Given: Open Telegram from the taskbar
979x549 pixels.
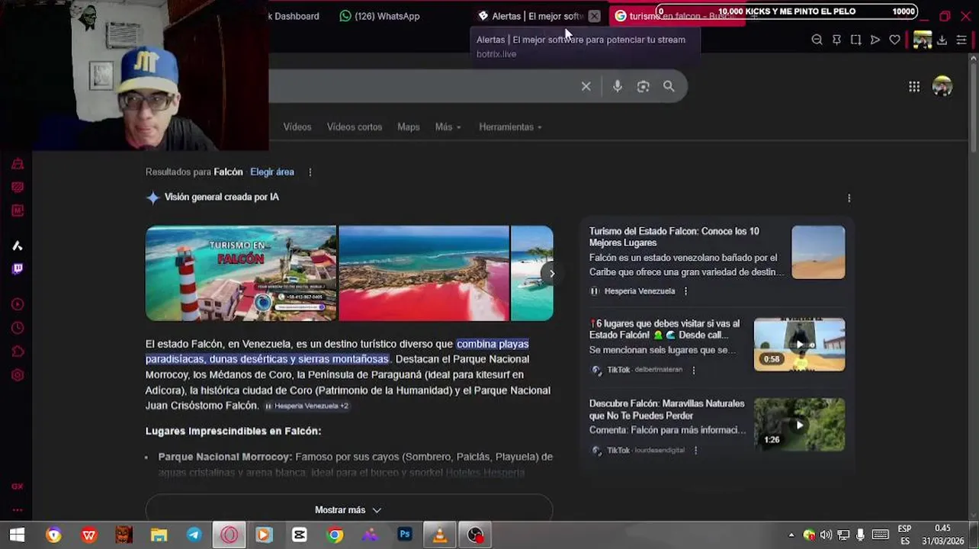Looking at the screenshot, I should [x=194, y=535].
